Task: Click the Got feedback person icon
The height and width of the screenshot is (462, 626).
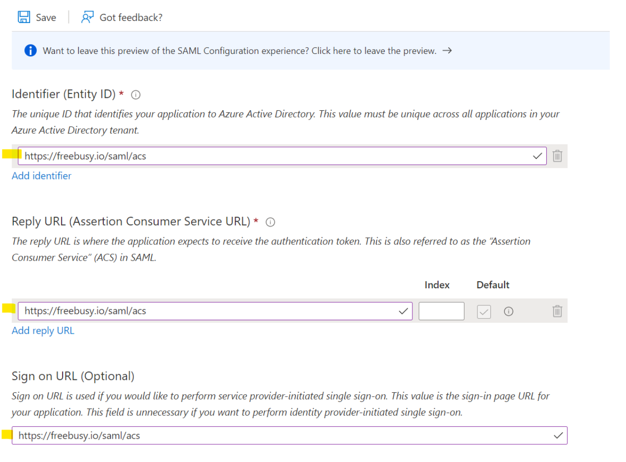Action: point(87,17)
